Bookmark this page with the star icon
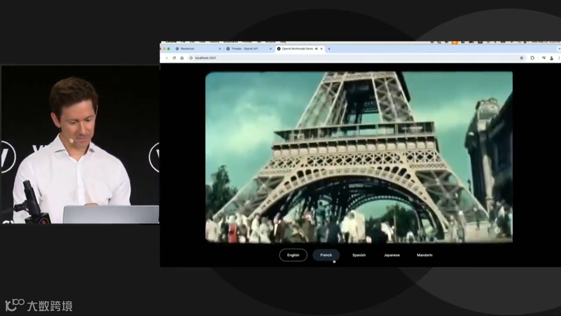The height and width of the screenshot is (316, 561). 522,58
